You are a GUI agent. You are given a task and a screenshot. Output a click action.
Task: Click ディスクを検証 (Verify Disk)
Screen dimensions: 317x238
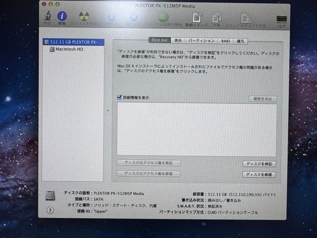pos(259,164)
